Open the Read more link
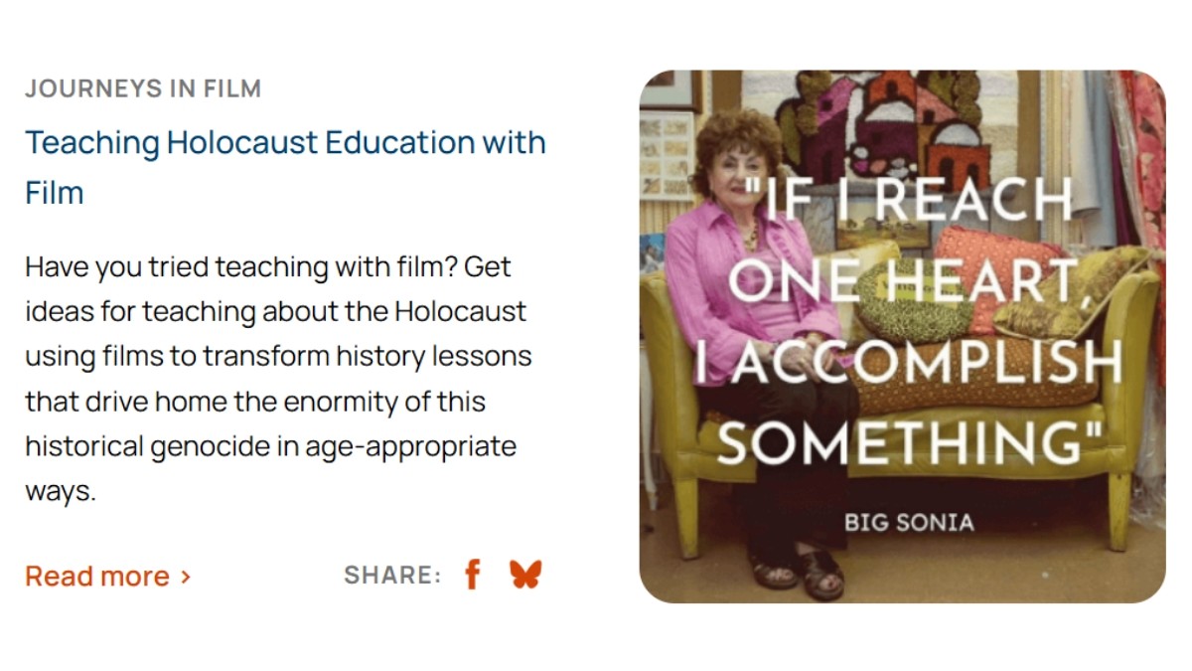Screen dimensions: 1192x671 click(97, 577)
